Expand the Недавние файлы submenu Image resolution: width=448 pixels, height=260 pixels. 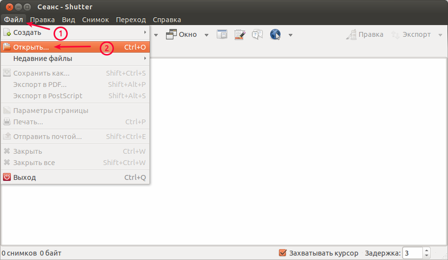[75, 58]
